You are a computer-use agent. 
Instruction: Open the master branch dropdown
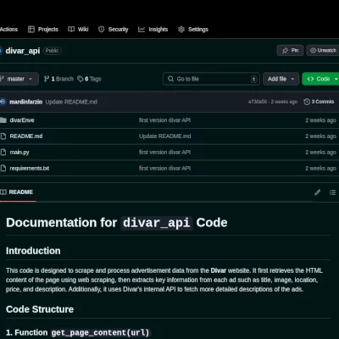(19, 79)
